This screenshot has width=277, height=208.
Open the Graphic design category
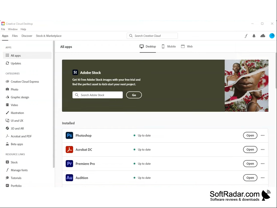27,97
